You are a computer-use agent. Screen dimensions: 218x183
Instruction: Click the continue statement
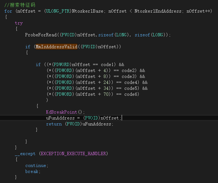[x=36, y=166]
